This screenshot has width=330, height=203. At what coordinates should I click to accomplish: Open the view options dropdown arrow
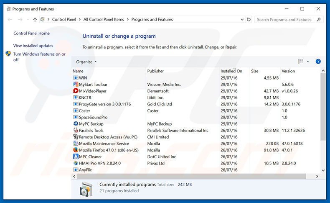308,62
